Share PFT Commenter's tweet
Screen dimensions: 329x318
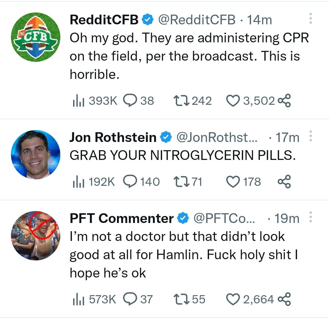285,299
